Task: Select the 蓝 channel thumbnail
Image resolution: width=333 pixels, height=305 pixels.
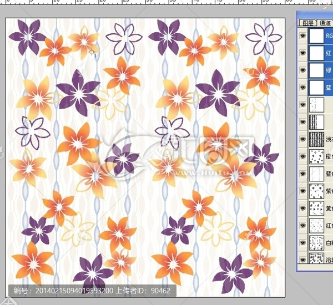Action: 316,87
